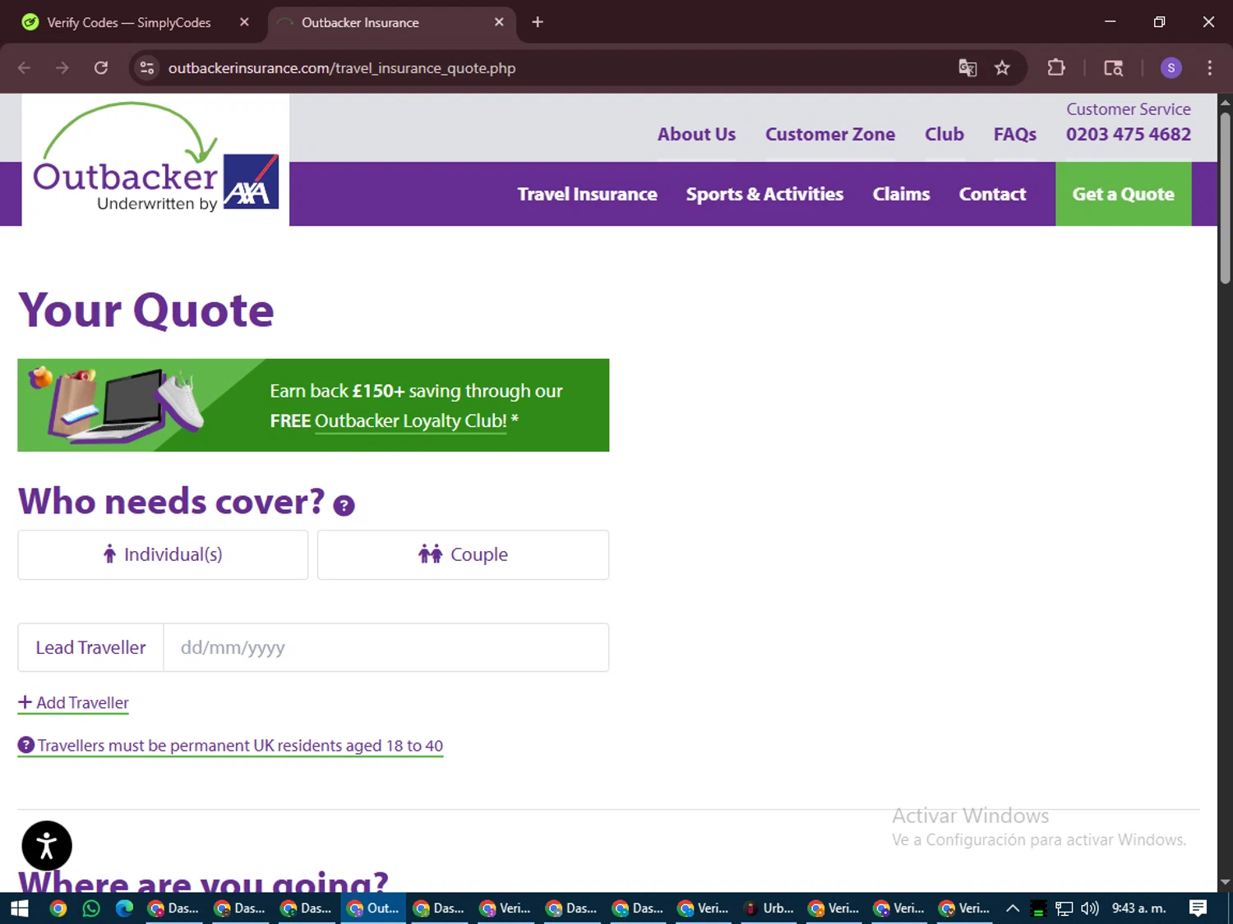Click the translate page icon
Viewport: 1233px width, 924px height.
[x=967, y=68]
